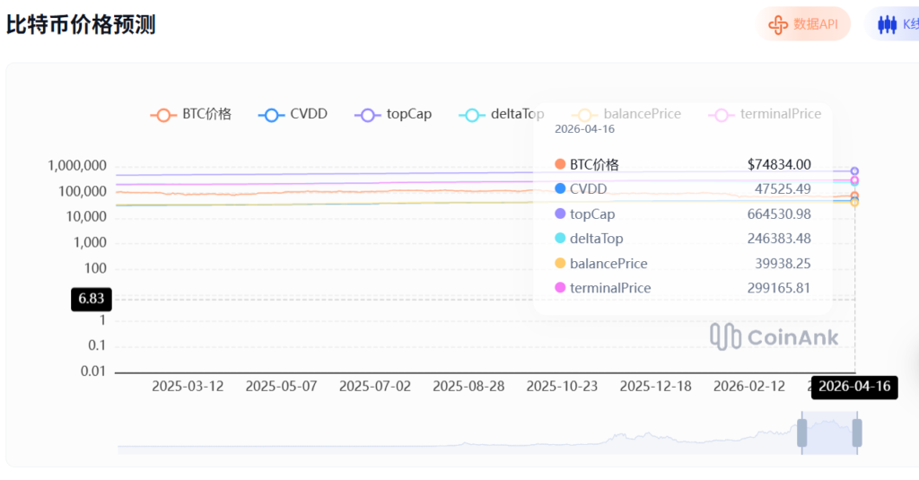Click the 2025-10-23 x-axis date label
Image resolution: width=919 pixels, height=480 pixels.
[562, 387]
